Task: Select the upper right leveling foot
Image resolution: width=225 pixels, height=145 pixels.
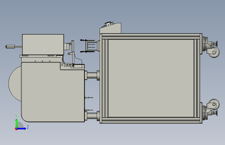Action: point(214,44)
